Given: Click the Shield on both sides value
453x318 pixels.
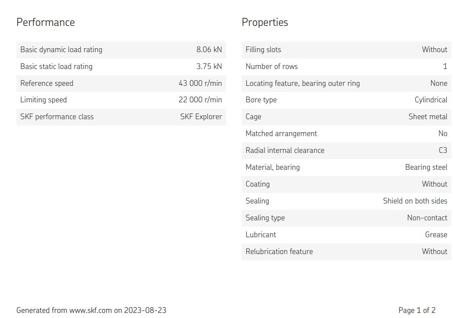Looking at the screenshot, I should [415, 201].
